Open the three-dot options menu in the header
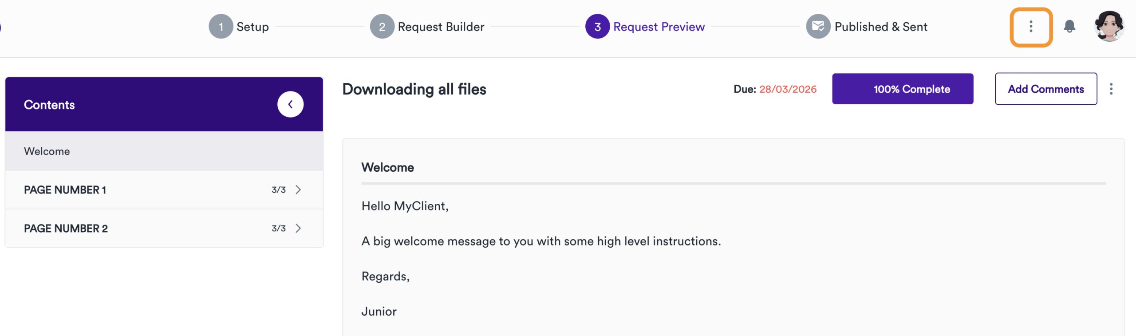1136x336 pixels. [x=1030, y=27]
